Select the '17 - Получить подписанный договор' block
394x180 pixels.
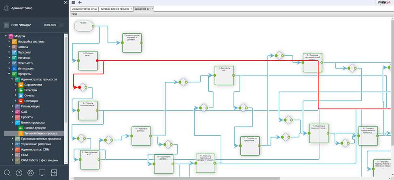click(205, 163)
